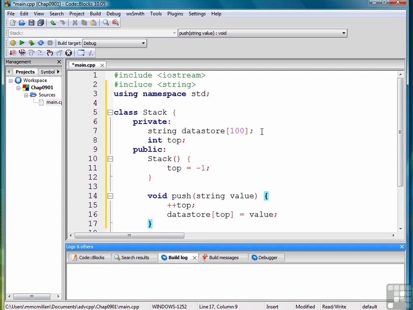Image resolution: width=413 pixels, height=310 pixels.
Task: Fold the Stack() constructor block
Action: point(111,159)
